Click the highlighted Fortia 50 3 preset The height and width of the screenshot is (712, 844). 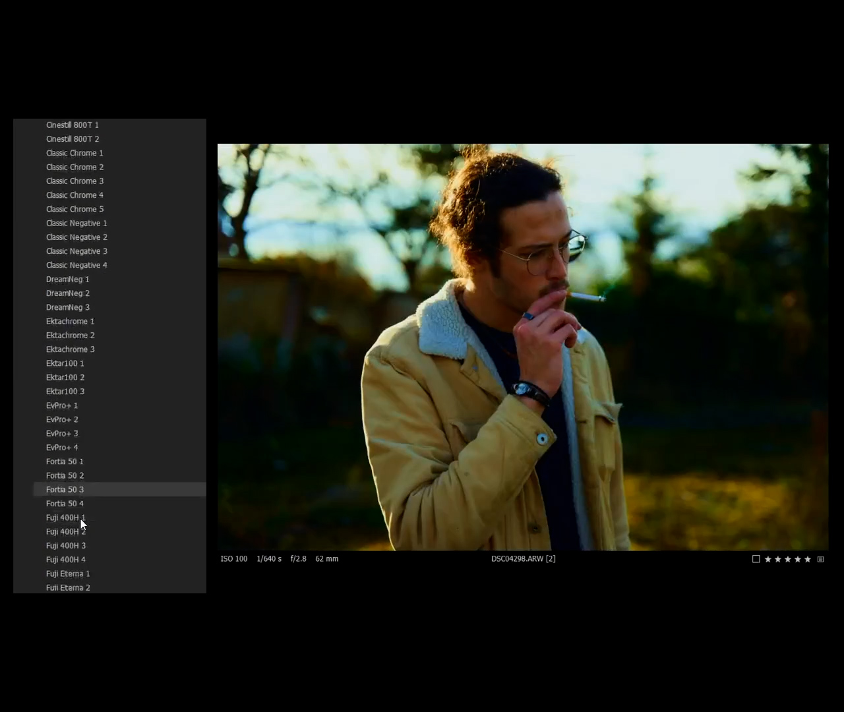[x=65, y=489]
